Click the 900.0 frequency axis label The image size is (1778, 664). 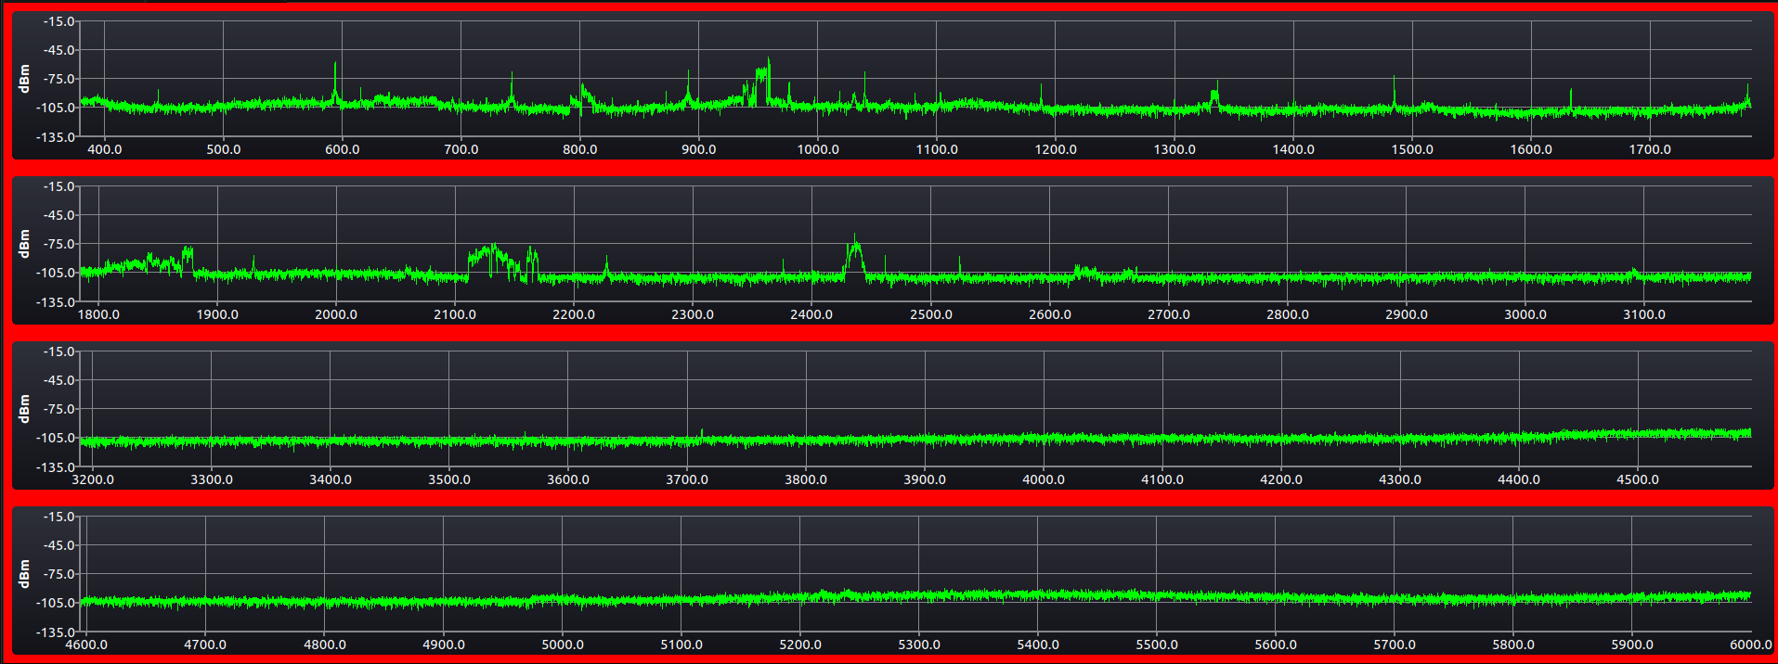[x=698, y=149]
